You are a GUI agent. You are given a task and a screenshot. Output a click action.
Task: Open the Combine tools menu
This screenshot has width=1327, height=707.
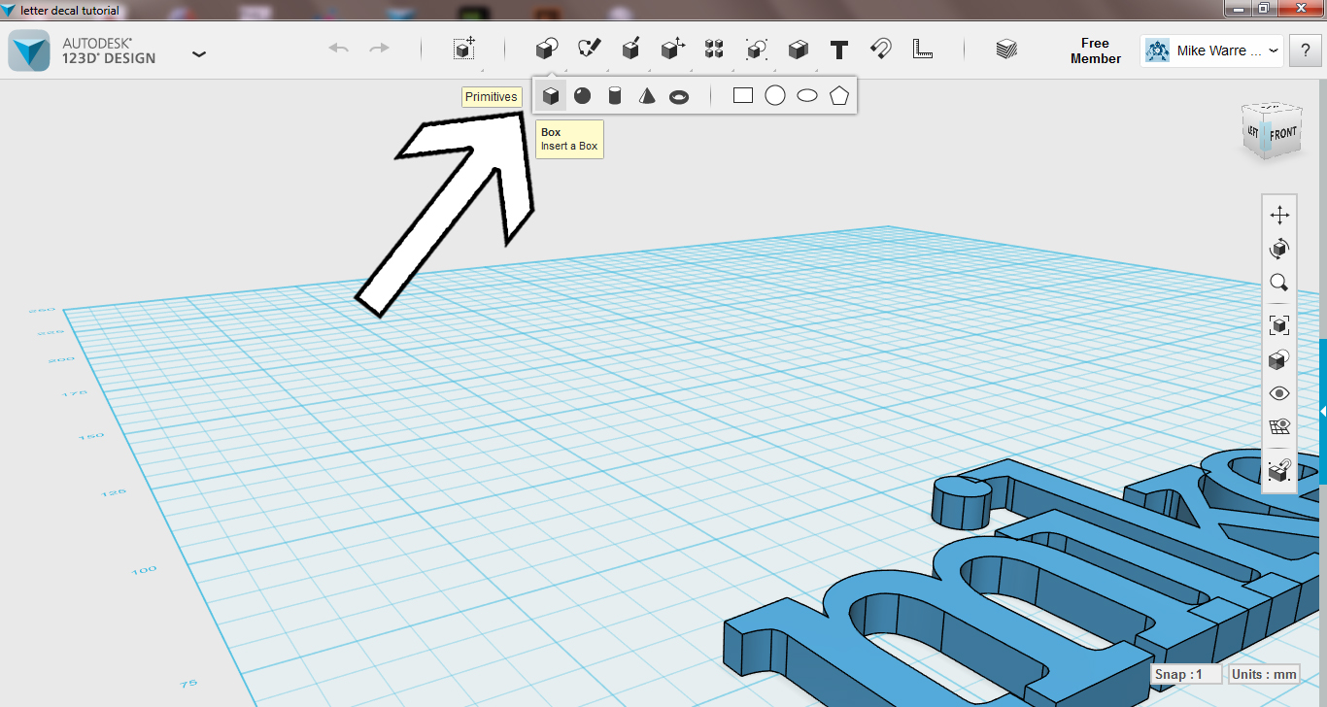799,50
